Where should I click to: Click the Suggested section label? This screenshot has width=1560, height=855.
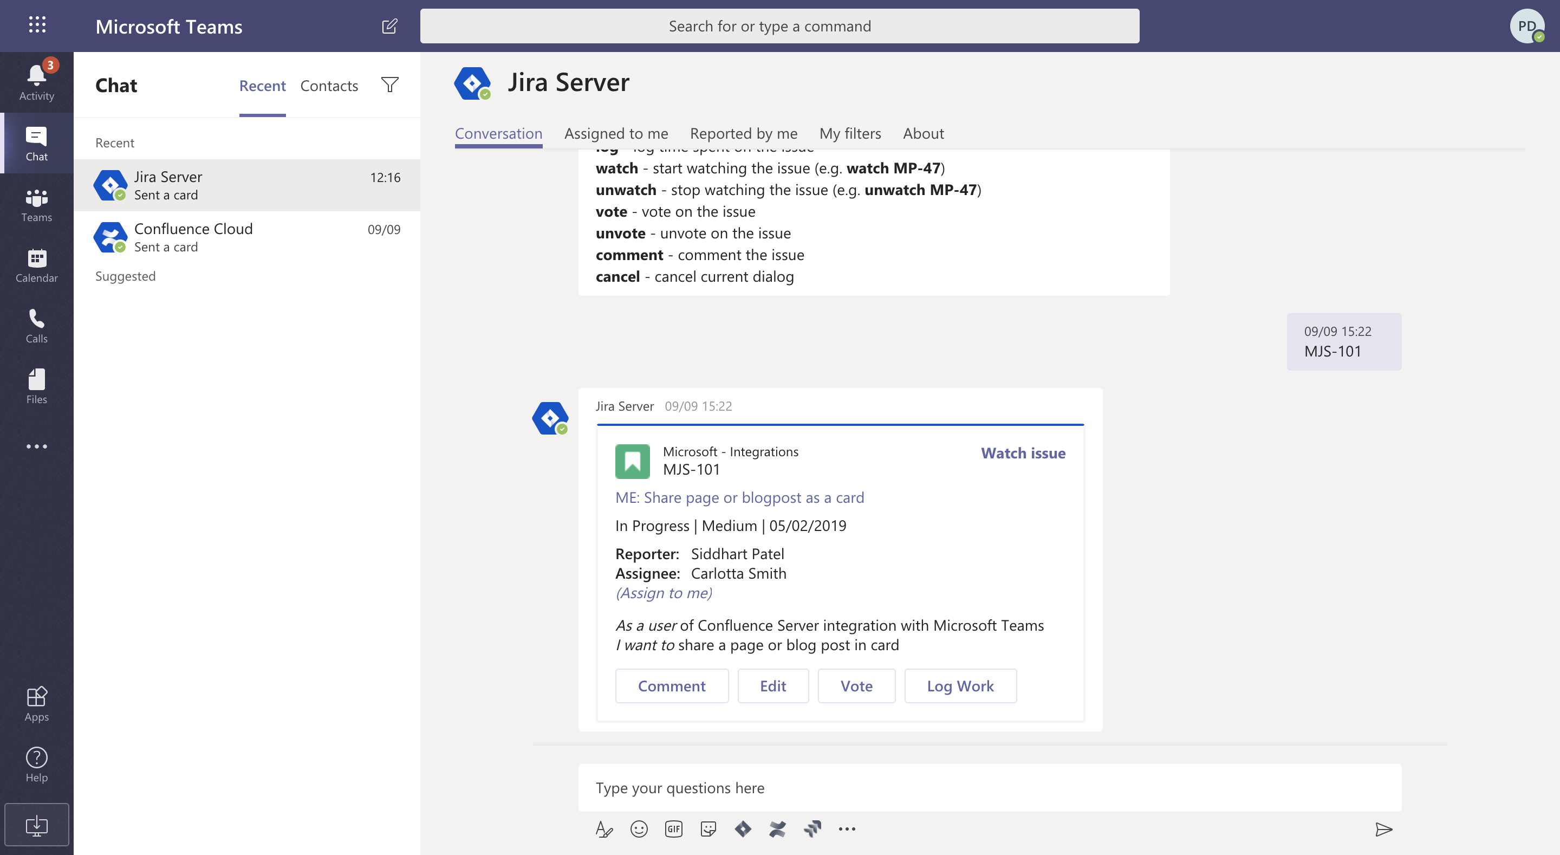point(125,276)
